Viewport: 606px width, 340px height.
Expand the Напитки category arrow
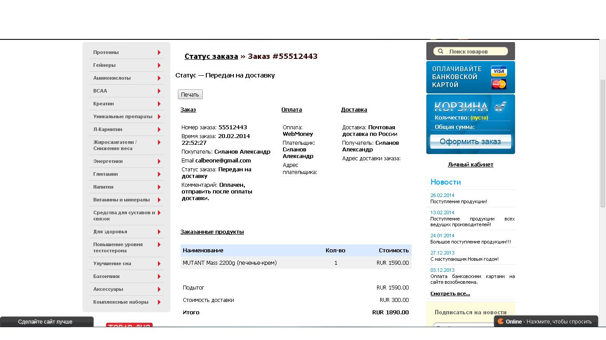tap(159, 187)
